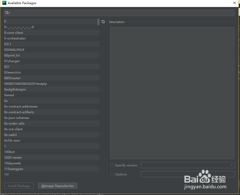Image resolution: width=240 pixels, height=195 pixels.
Task: Select package 0.0.1
Action: (52, 44)
